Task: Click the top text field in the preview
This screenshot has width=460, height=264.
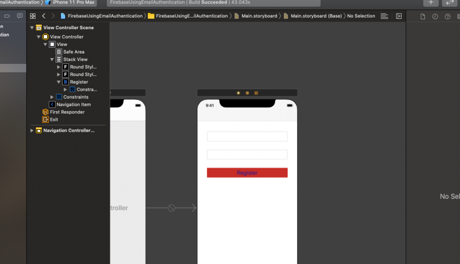Action: coord(247,136)
